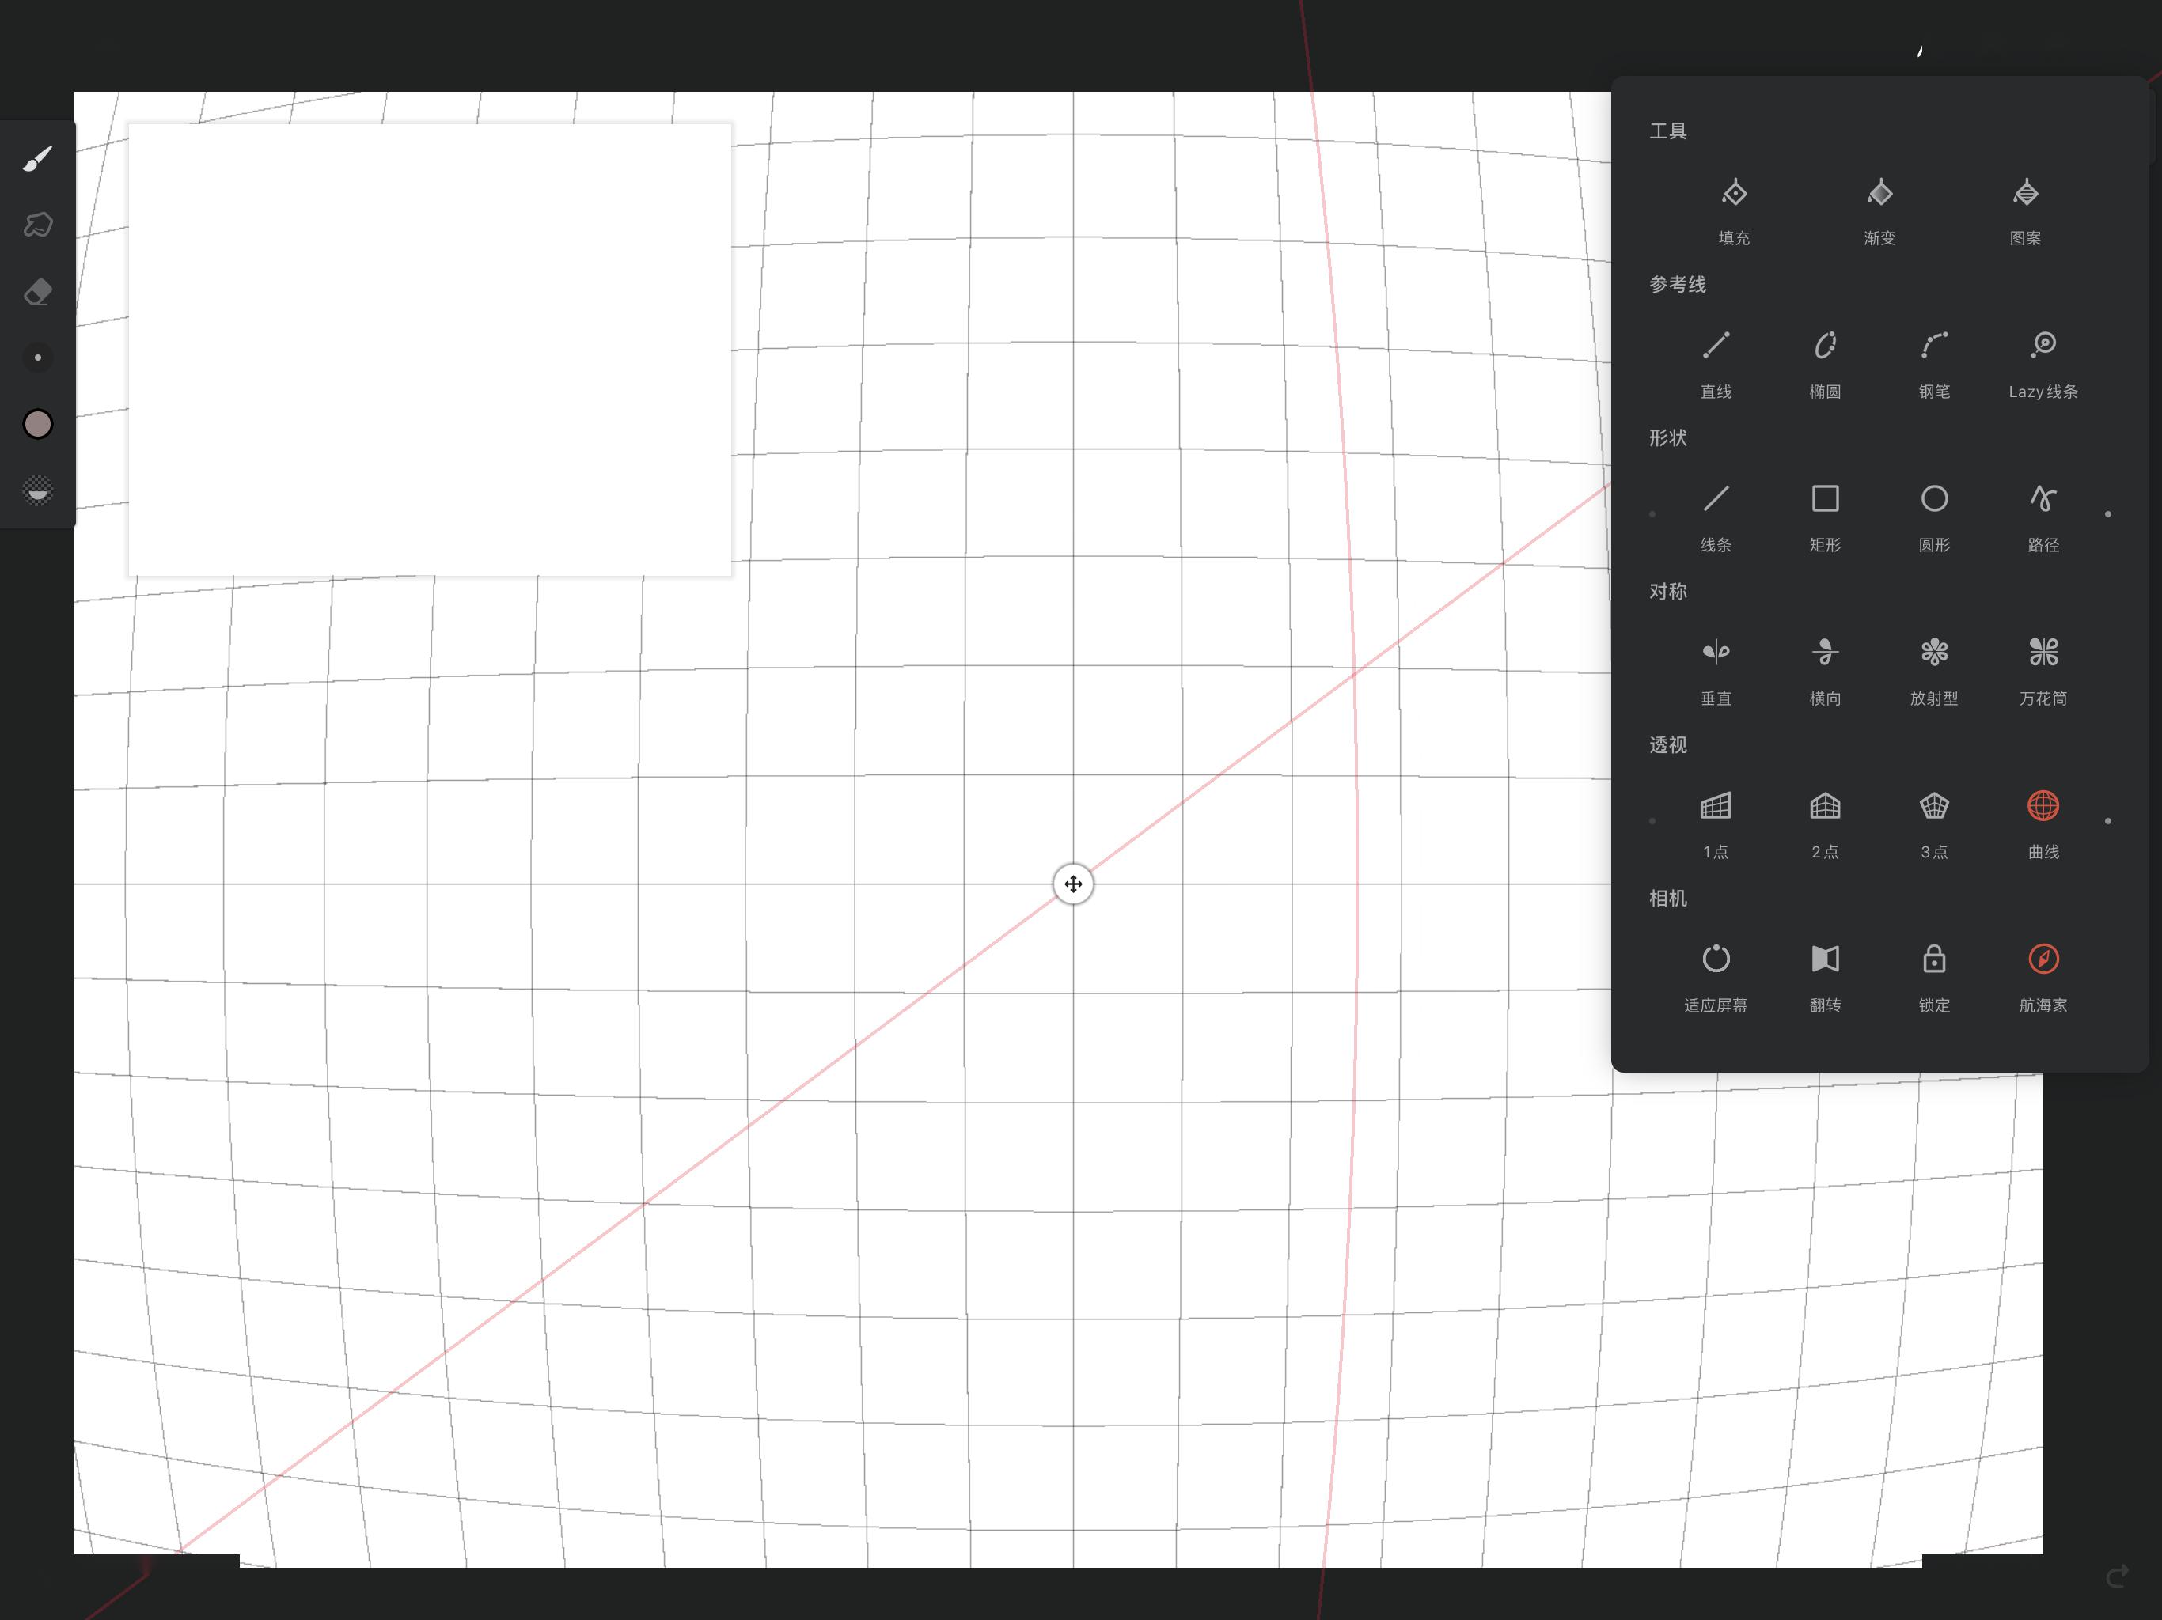The width and height of the screenshot is (2162, 1620).
Task: Select the smudge tool in left sidebar
Action: [37, 225]
